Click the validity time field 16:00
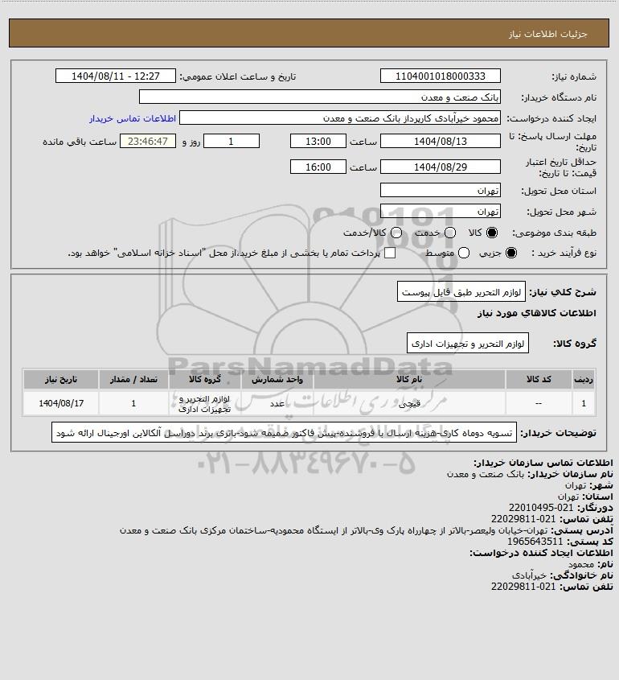Screen dimensions: 619x680 [318, 167]
